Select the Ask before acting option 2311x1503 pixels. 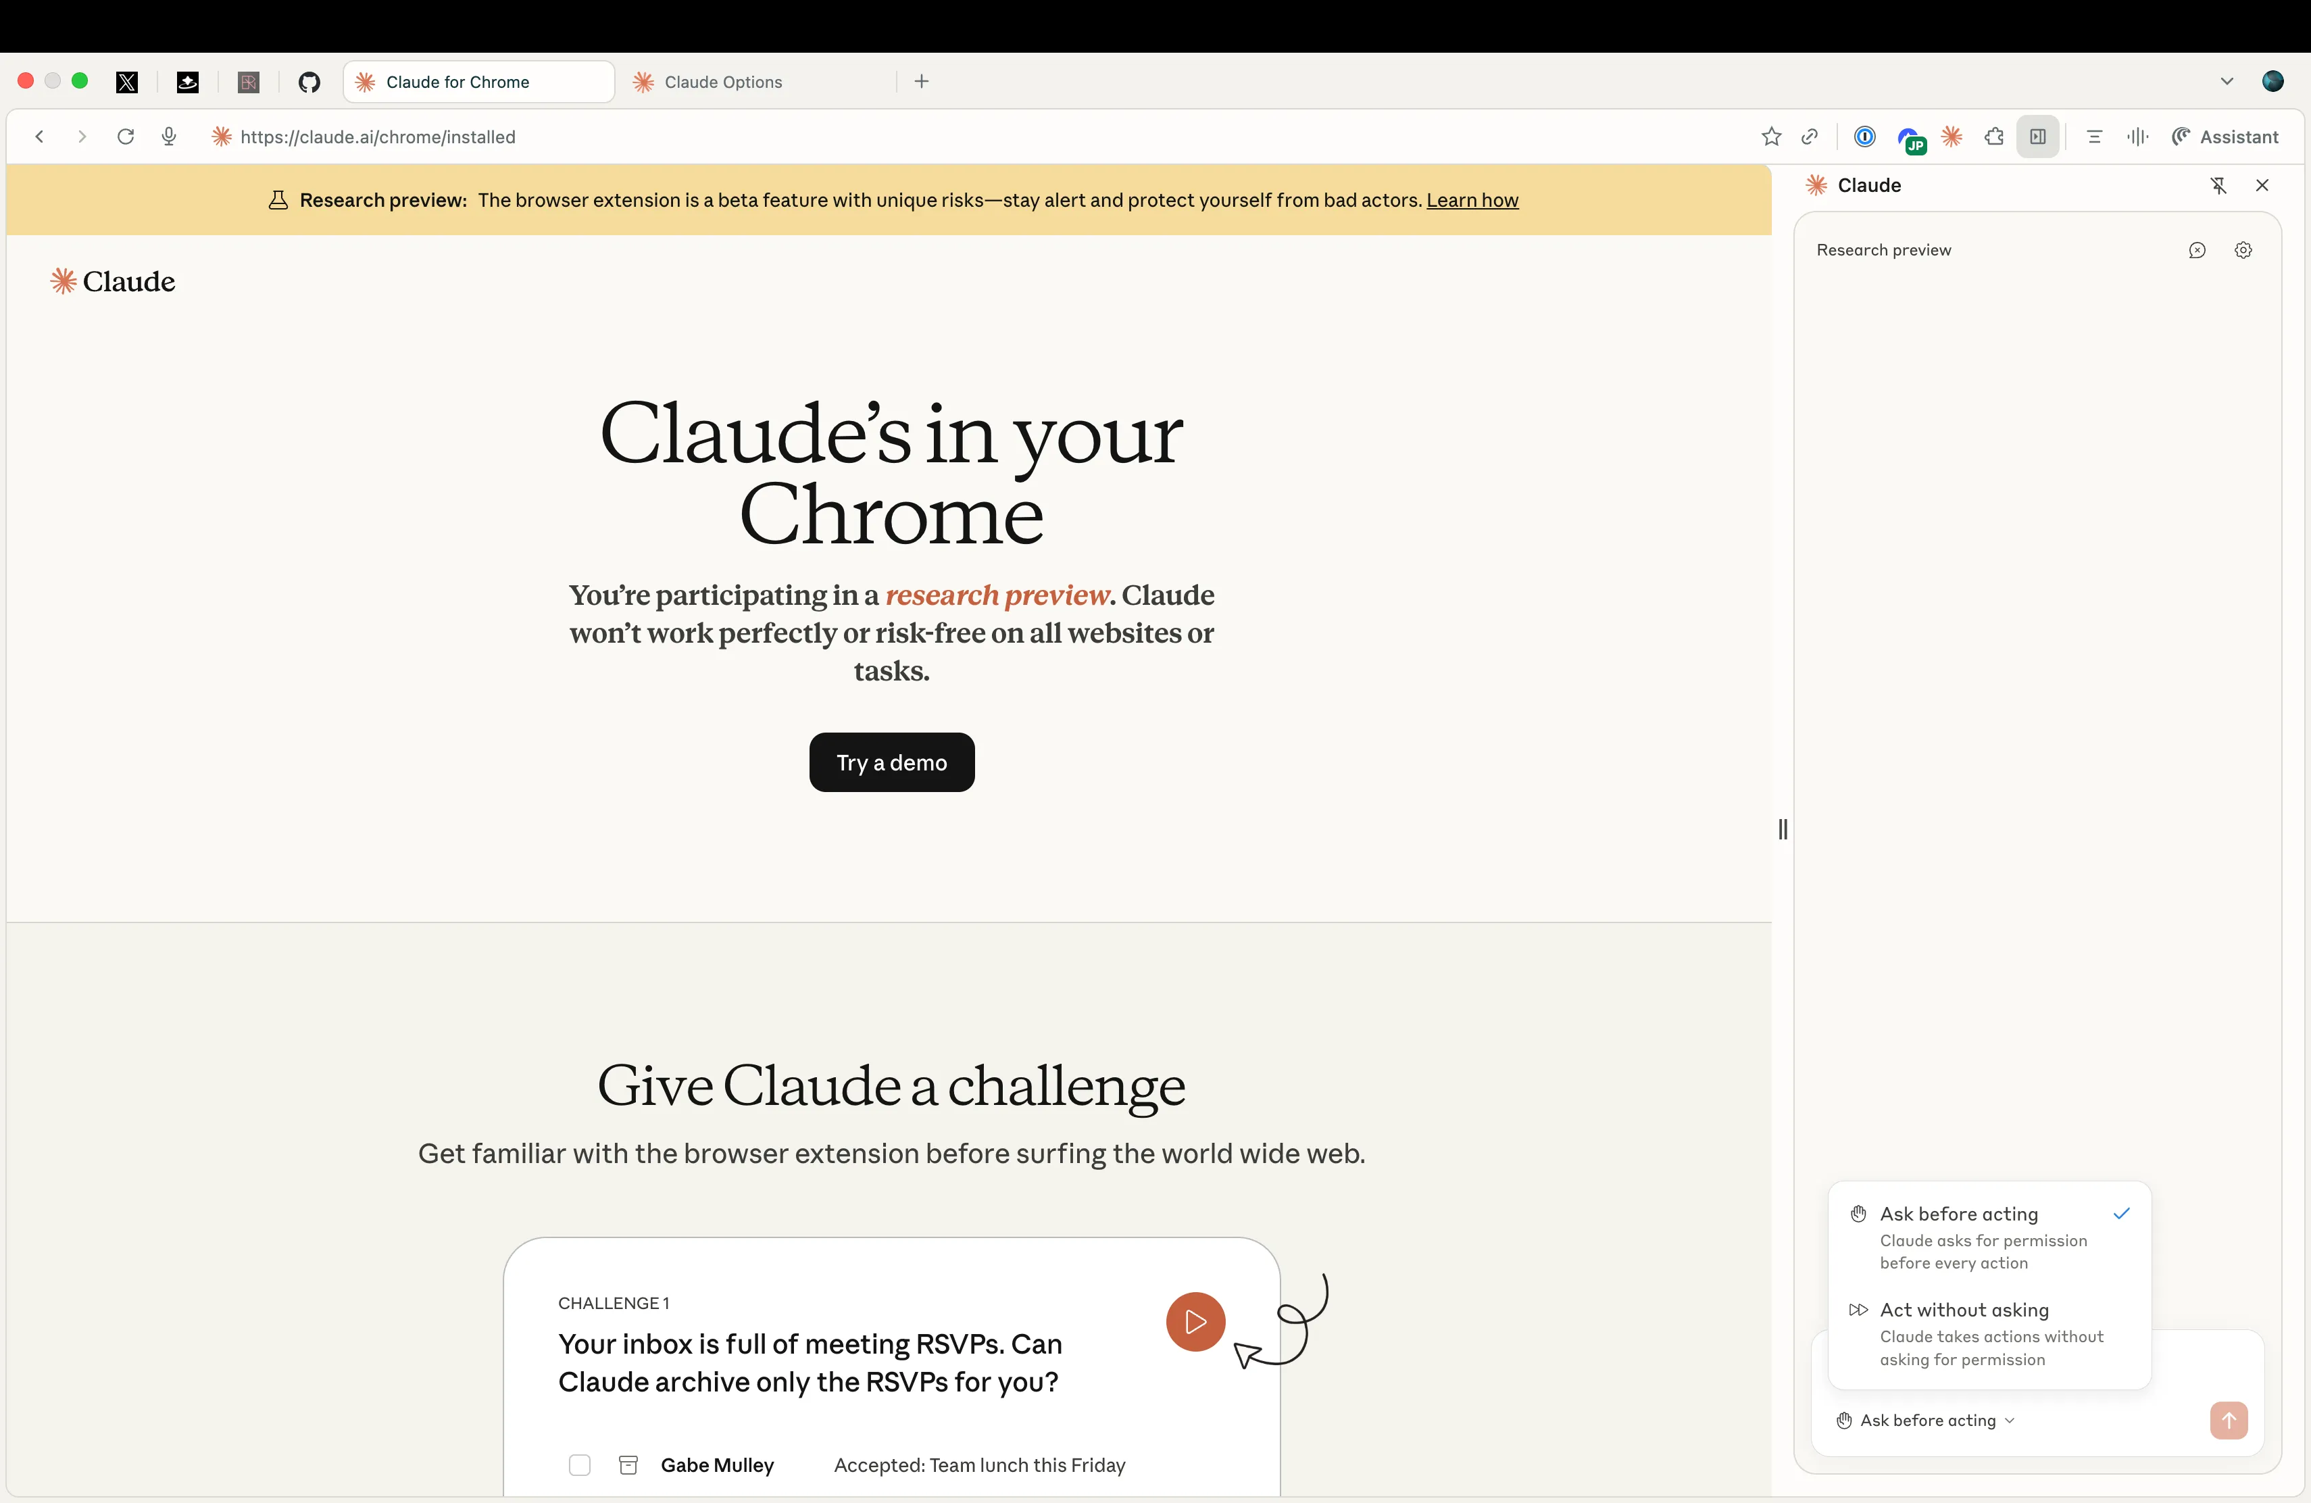click(x=1989, y=1237)
